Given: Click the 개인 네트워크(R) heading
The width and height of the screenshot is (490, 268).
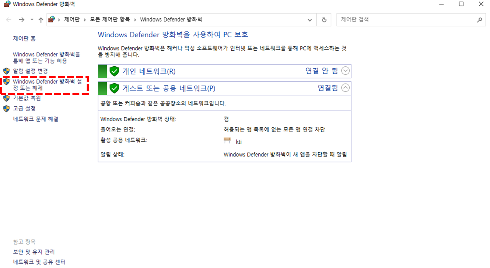Looking at the screenshot, I should pos(149,71).
